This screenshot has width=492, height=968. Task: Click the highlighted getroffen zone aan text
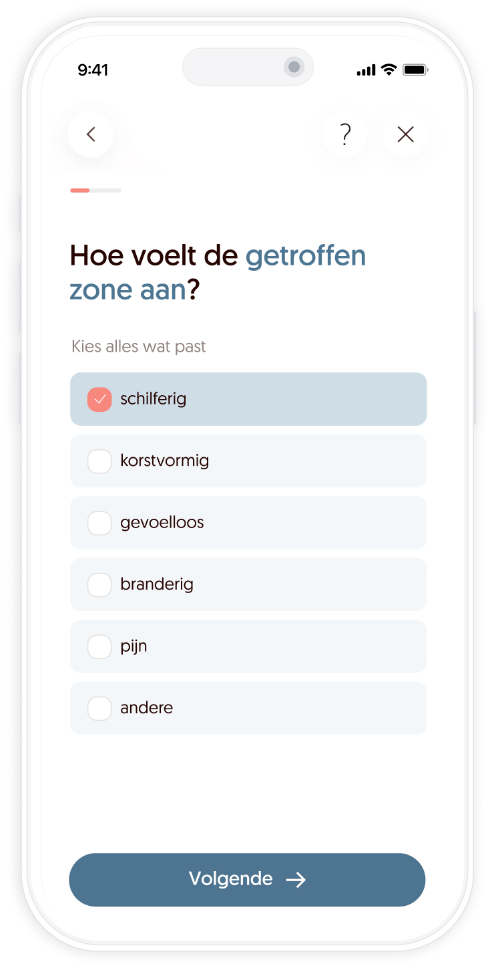click(218, 273)
